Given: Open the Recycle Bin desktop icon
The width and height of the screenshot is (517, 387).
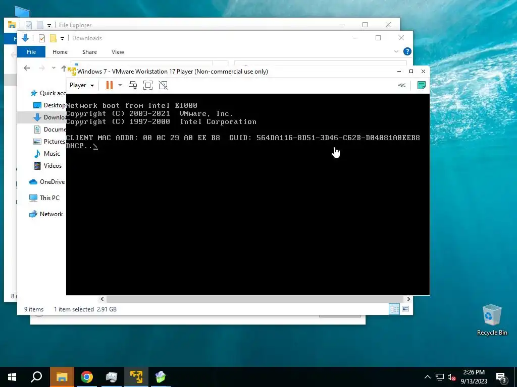Looking at the screenshot, I should click(x=492, y=320).
